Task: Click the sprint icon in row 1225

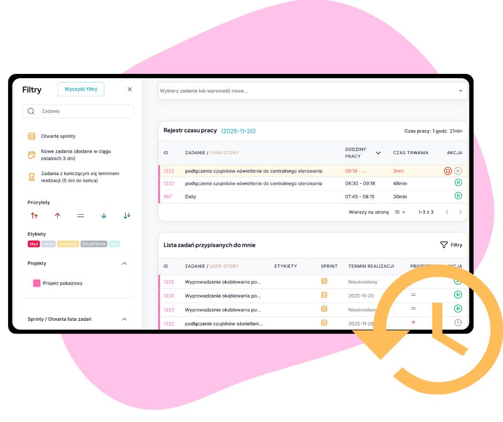Action: [324, 281]
